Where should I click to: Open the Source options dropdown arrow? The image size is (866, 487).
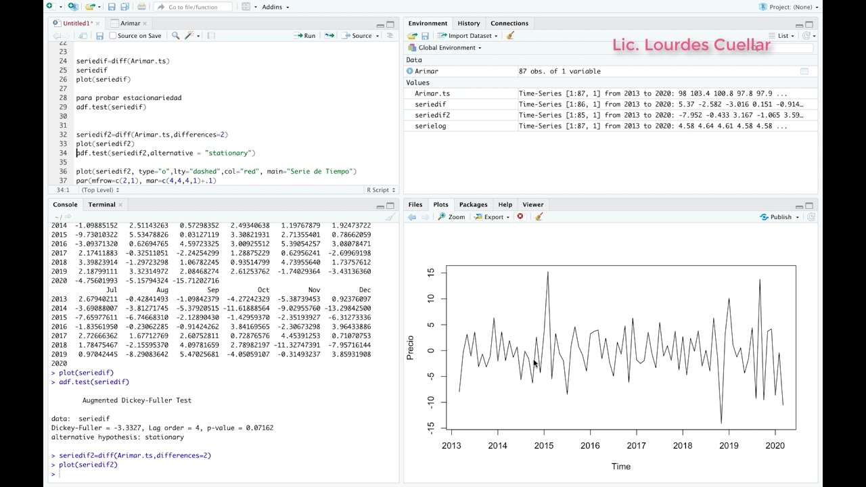click(376, 36)
